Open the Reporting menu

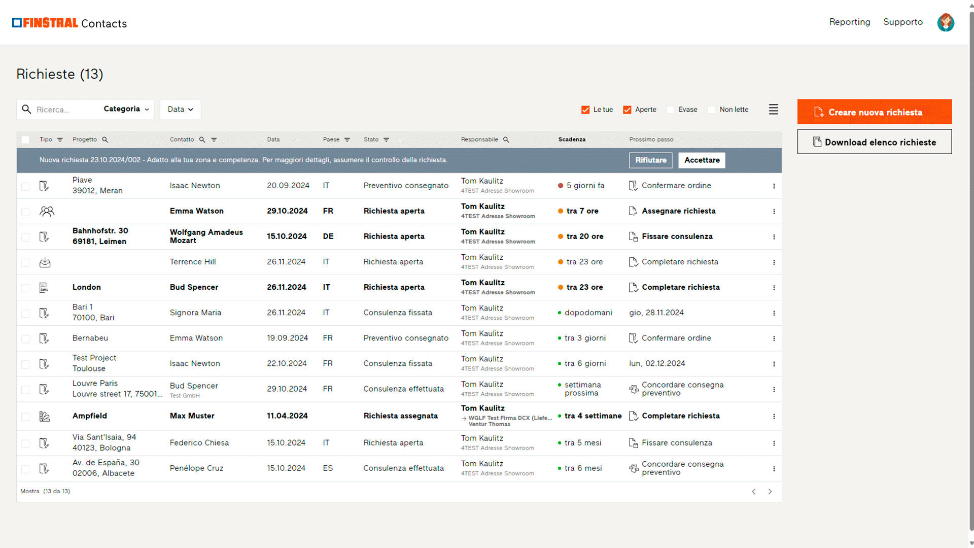point(849,22)
